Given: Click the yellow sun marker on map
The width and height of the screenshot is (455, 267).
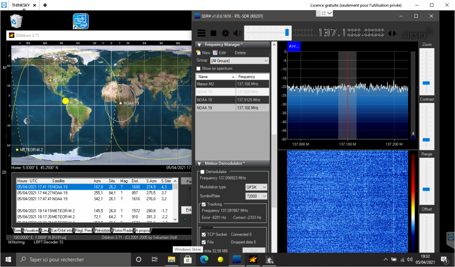Looking at the screenshot, I should [66, 101].
